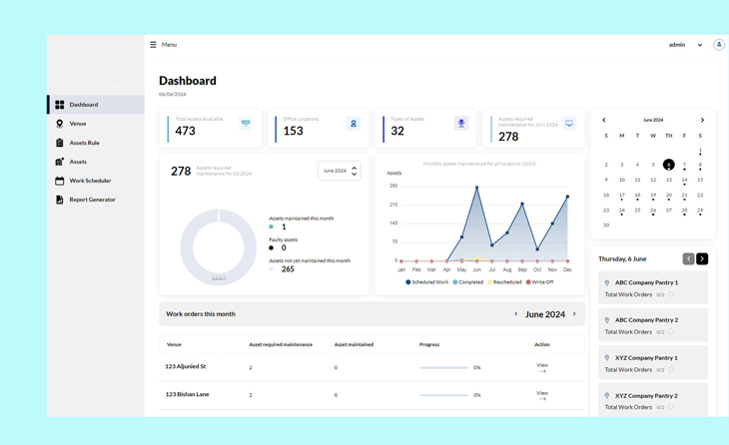Click the monitor icon on maintenance card
This screenshot has height=445, width=729.
point(569,124)
